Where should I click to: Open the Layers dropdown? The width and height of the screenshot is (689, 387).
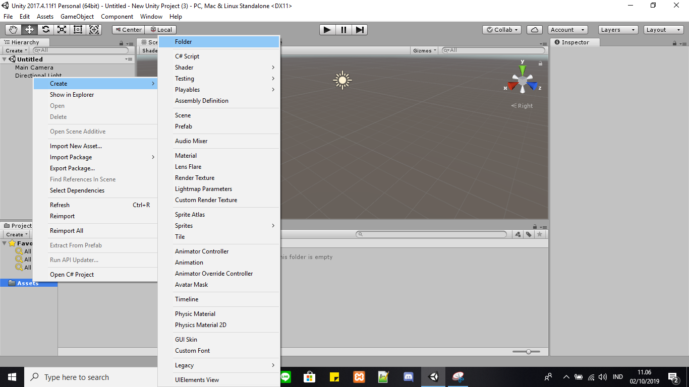617,29
